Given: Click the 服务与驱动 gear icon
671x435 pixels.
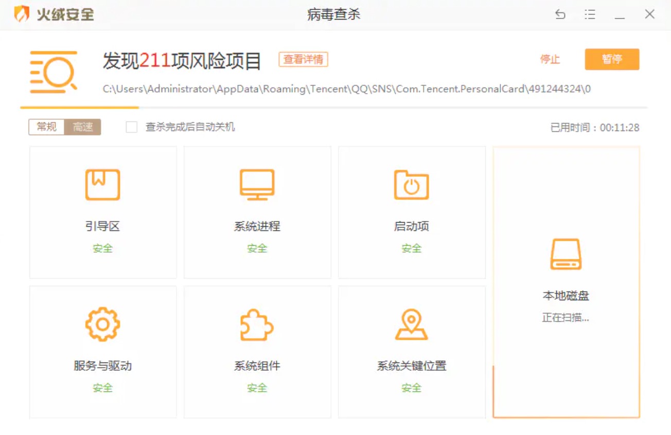Looking at the screenshot, I should coord(102,324).
